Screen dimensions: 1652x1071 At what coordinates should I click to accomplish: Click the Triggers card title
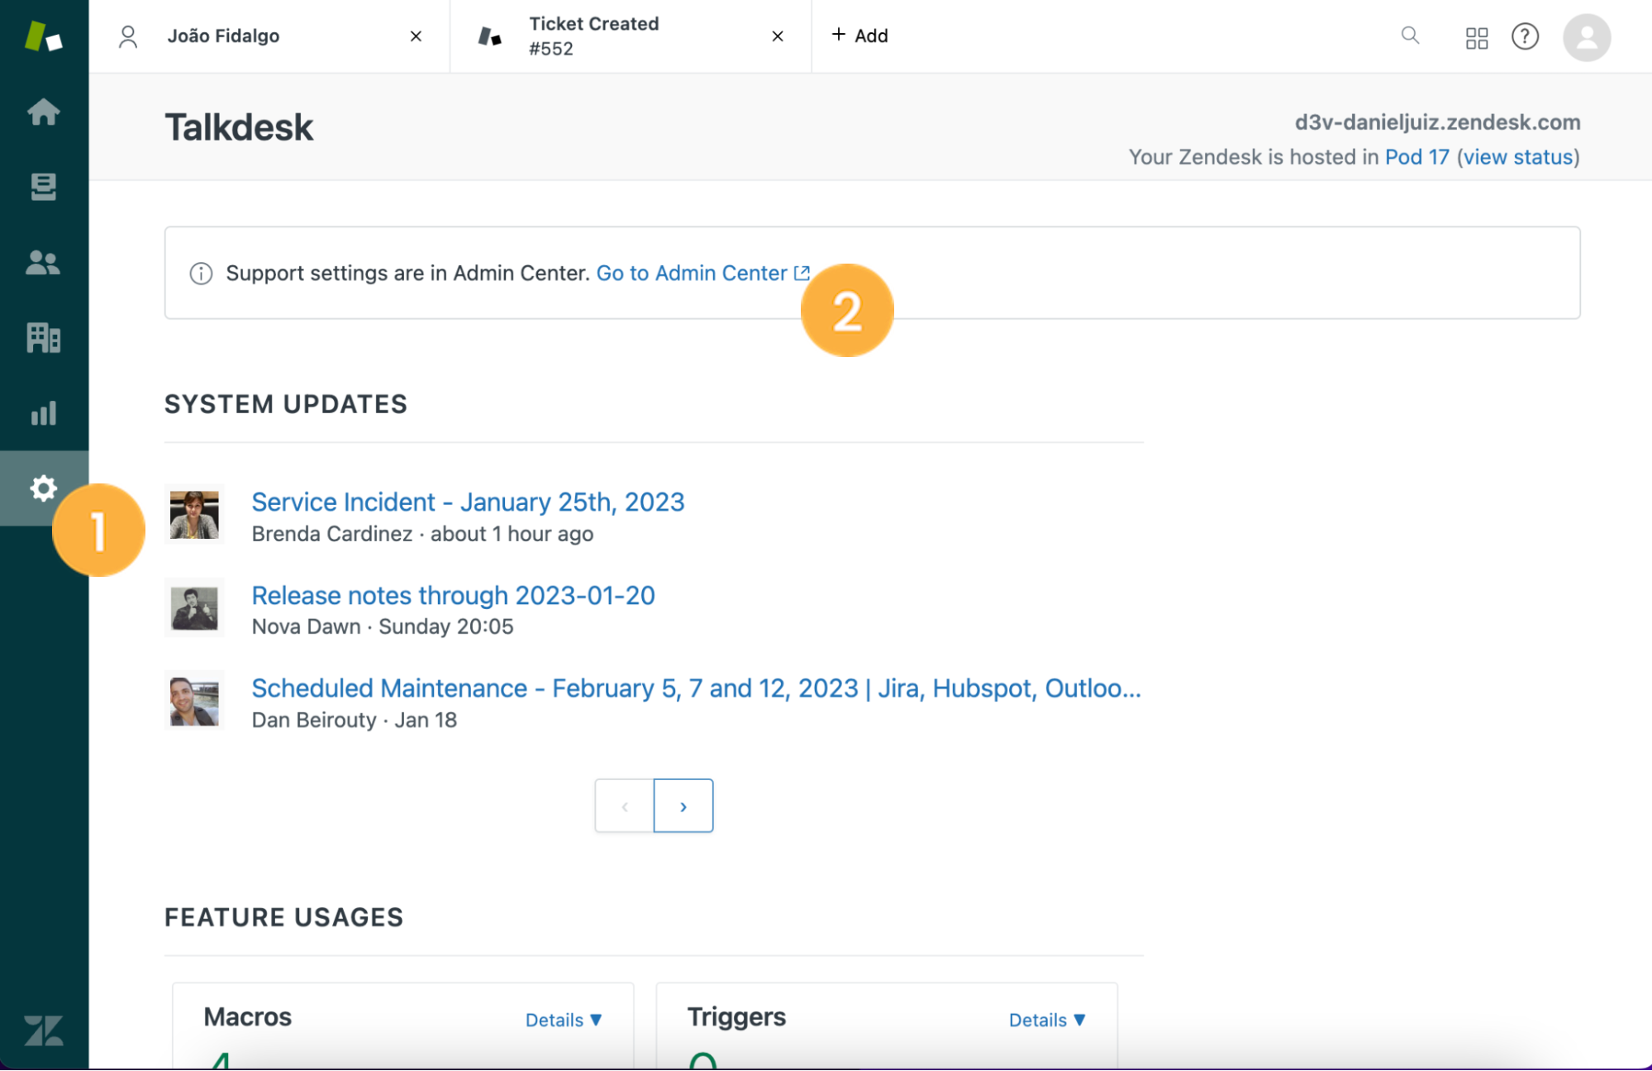tap(736, 1017)
